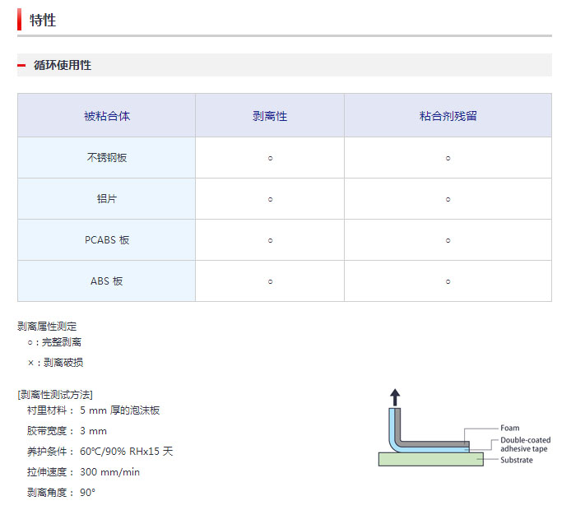The height and width of the screenshot is (510, 571).
Task: Click the 剥离性 circle for 不锈钢板
Action: tap(270, 158)
